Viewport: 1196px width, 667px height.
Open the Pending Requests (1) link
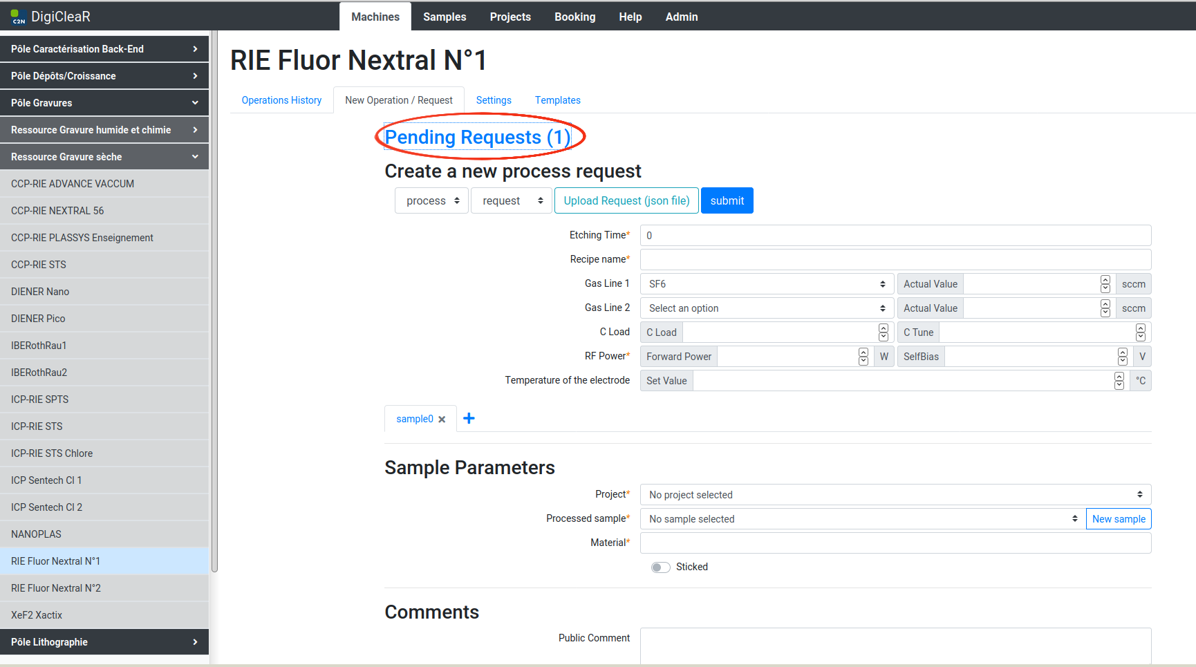[x=478, y=138]
